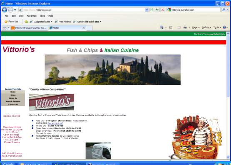The height and width of the screenshot is (165, 231).
Task: Click the Forward navigation arrow button
Action: 10,10
